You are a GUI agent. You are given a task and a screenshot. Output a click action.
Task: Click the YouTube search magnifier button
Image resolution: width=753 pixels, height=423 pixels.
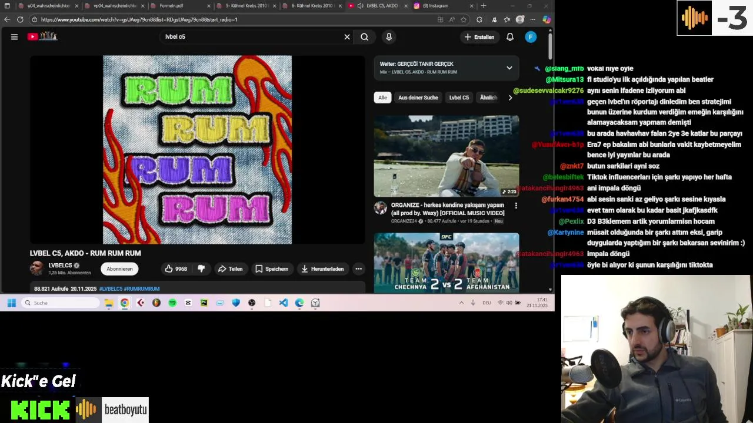[365, 36]
